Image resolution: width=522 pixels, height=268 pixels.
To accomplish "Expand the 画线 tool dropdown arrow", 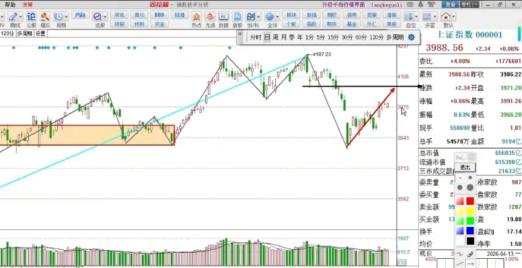I will [x=21, y=17].
